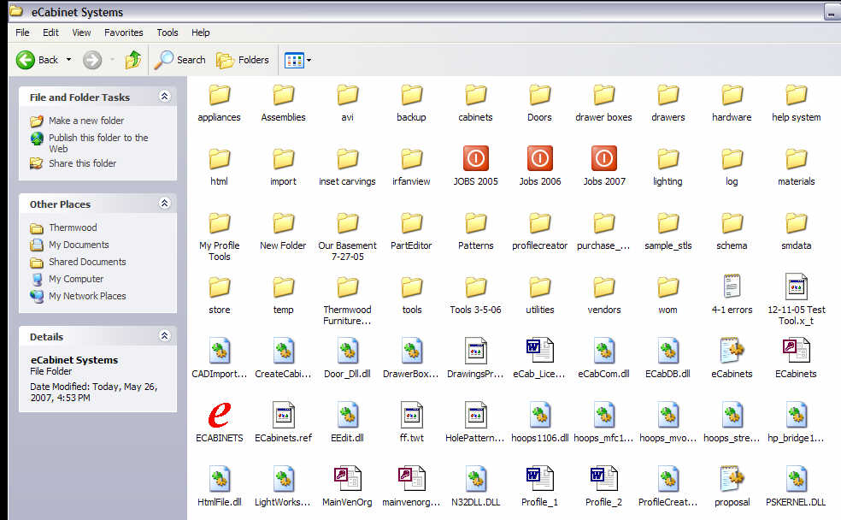Open the Favorites menu
The height and width of the screenshot is (520, 841).
click(124, 32)
